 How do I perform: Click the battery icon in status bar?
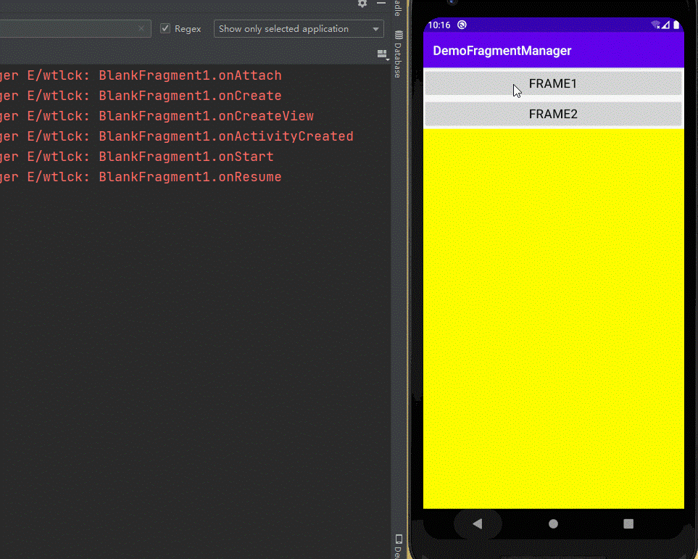click(x=676, y=25)
